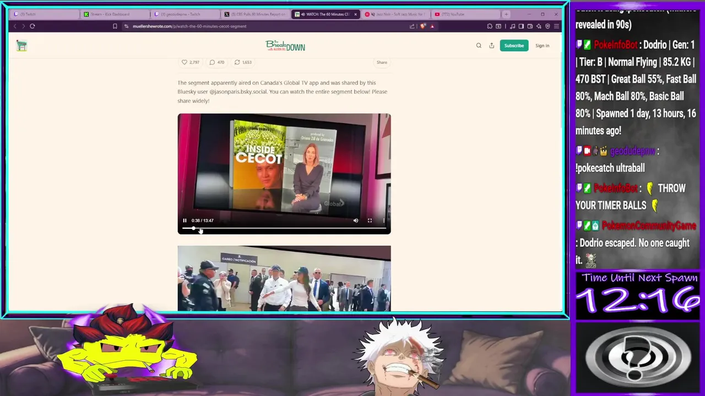Viewport: 705px width, 396px height.
Task: Switch to the first Twitch tab
Action: pyautogui.click(x=44, y=14)
